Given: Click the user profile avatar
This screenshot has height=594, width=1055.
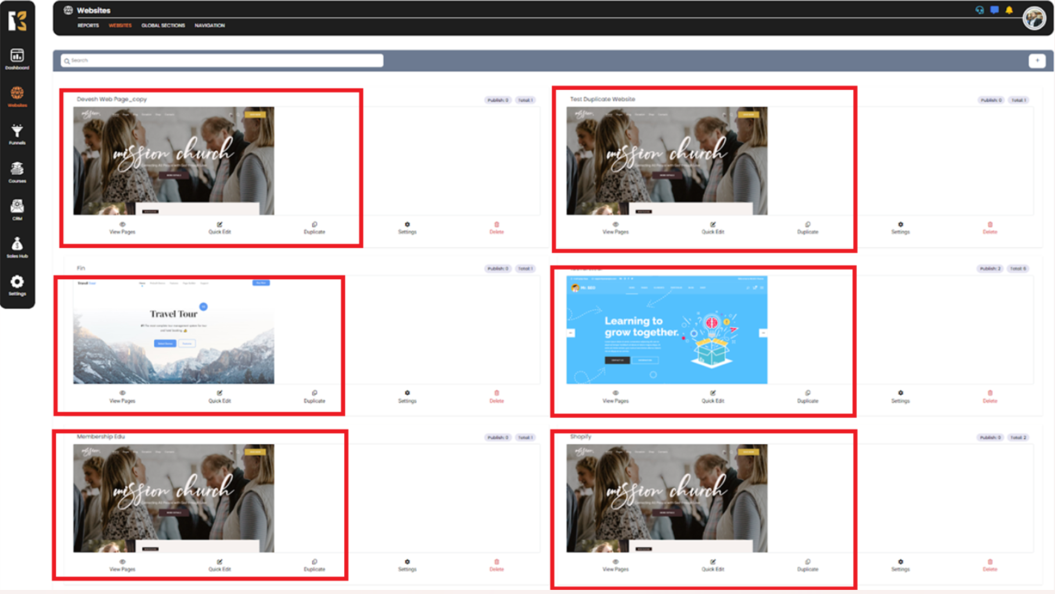Looking at the screenshot, I should pos(1034,19).
